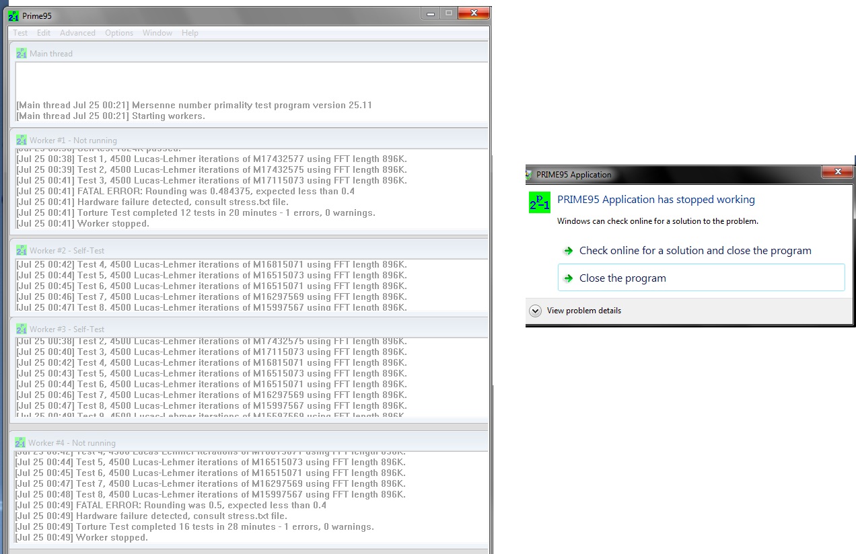856x554 pixels.
Task: Close the Prime95 main window
Action: coord(474,13)
